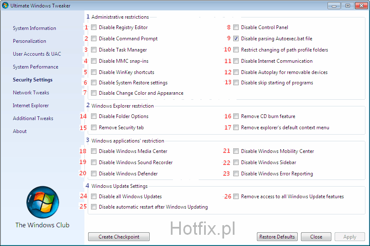Image resolution: width=370 pixels, height=246 pixels.
Task: Enable Disable Registry Editor checkbox
Action: [x=94, y=27]
